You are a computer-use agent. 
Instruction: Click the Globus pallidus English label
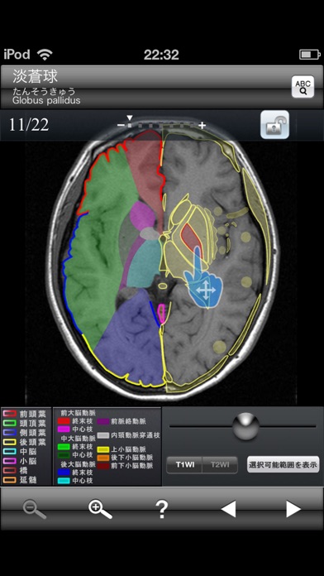[46, 100]
